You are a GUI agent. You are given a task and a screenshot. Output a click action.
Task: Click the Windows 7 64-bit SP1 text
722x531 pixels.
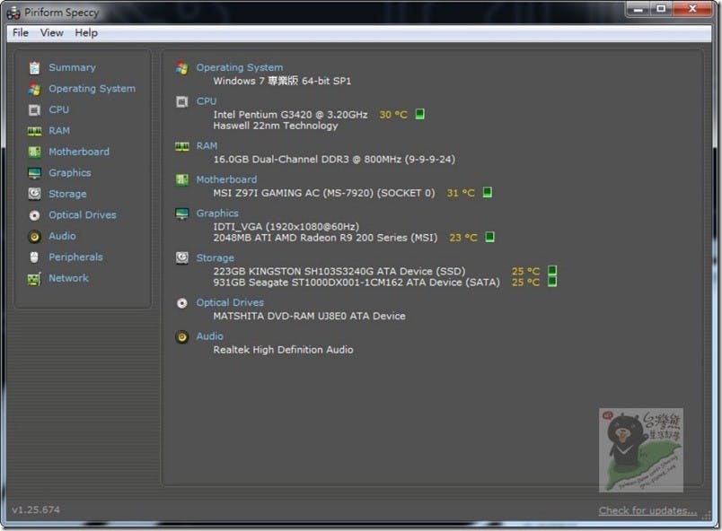click(282, 81)
